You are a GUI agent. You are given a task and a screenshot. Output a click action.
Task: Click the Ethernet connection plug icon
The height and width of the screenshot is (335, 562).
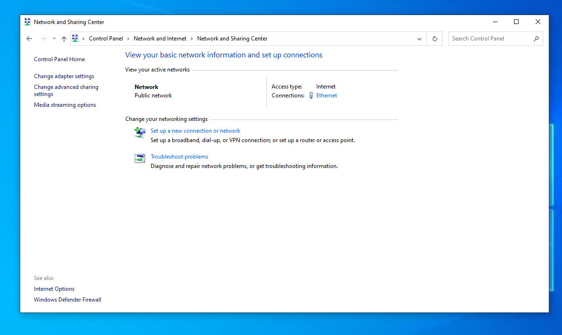tap(311, 96)
